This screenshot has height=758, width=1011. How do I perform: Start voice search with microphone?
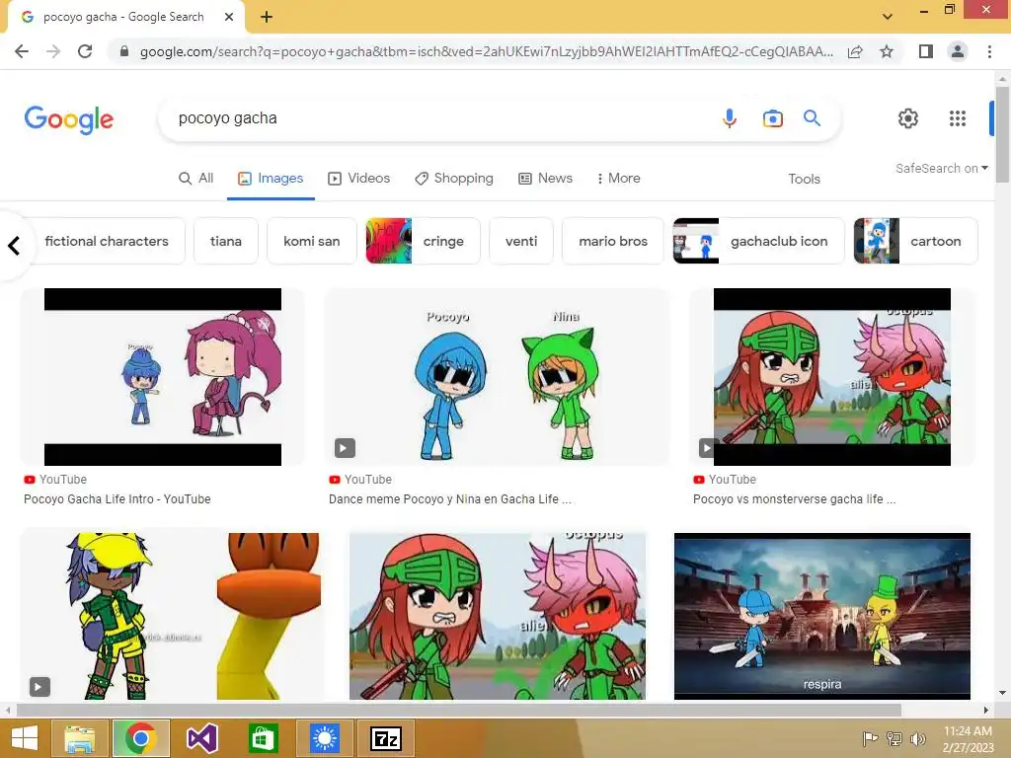click(x=730, y=118)
